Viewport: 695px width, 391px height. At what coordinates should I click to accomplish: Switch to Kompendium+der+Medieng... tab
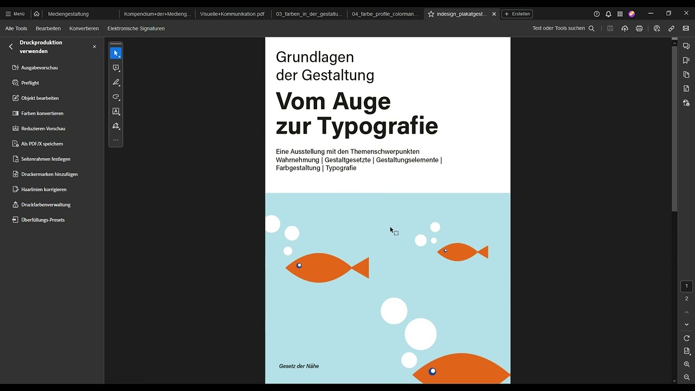click(157, 14)
